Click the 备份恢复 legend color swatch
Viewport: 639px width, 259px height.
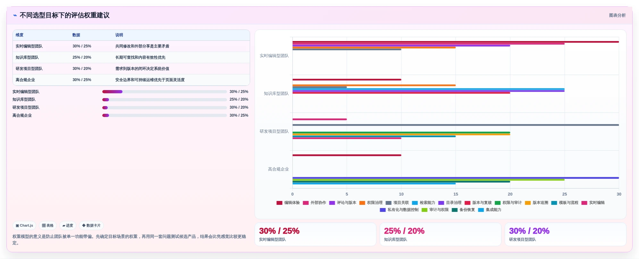tap(454, 210)
